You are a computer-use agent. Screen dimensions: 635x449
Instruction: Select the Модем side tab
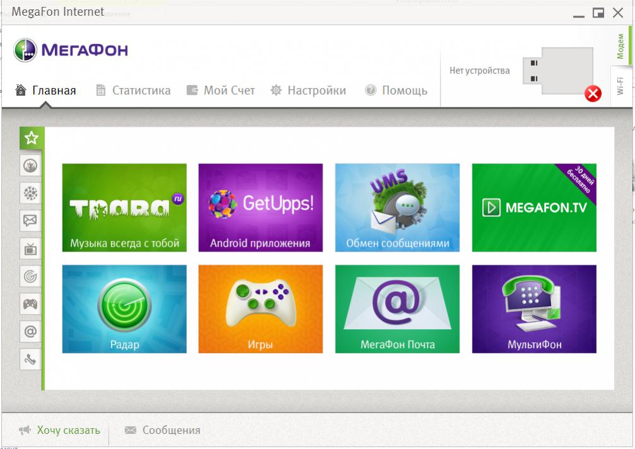[x=621, y=45]
